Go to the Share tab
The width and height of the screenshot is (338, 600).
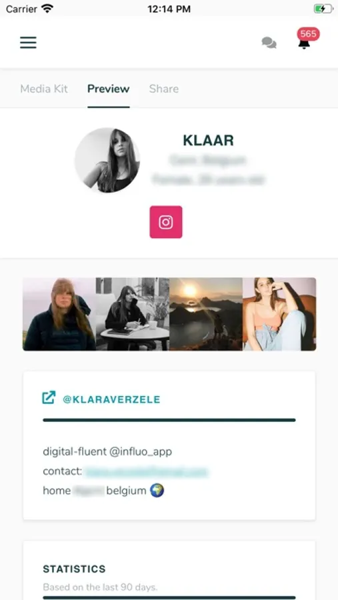[164, 89]
